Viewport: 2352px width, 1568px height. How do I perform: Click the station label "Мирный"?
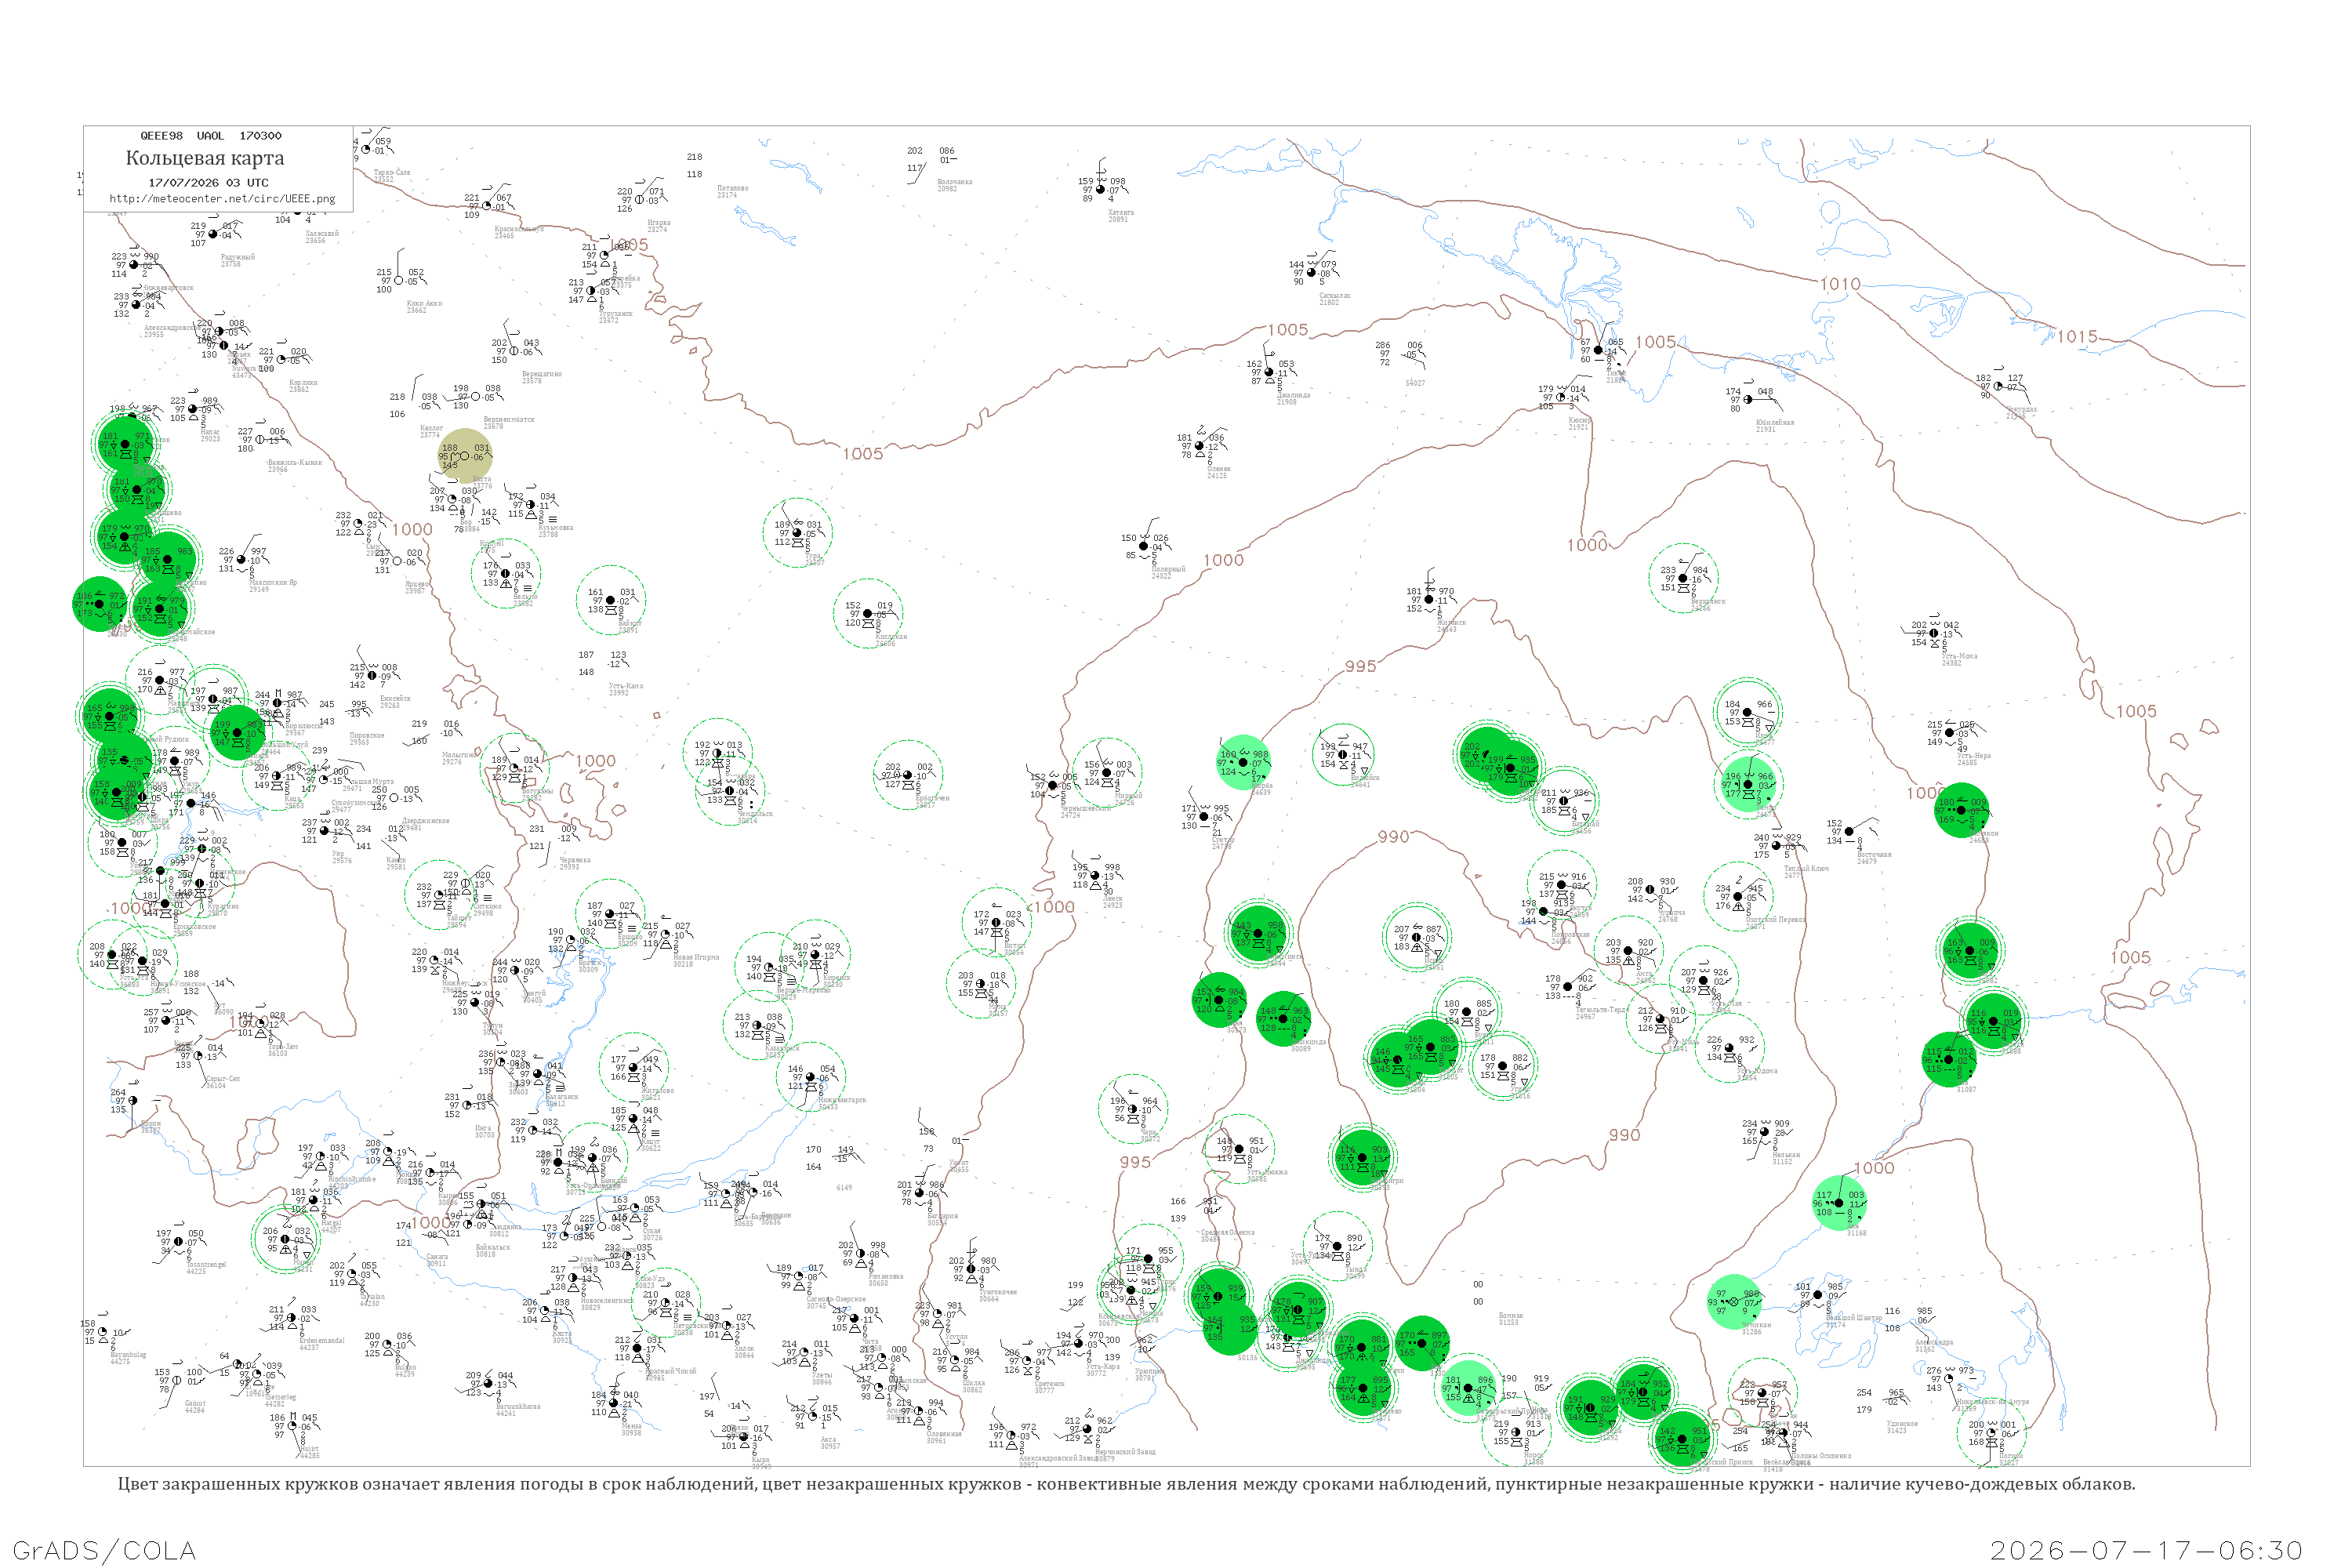(1128, 796)
